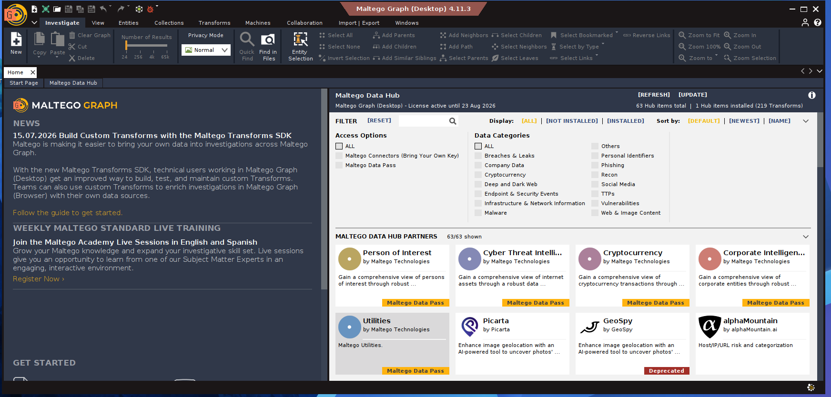This screenshot has height=397, width=831.
Task: Open the Transforms ribbon tab
Action: point(214,23)
